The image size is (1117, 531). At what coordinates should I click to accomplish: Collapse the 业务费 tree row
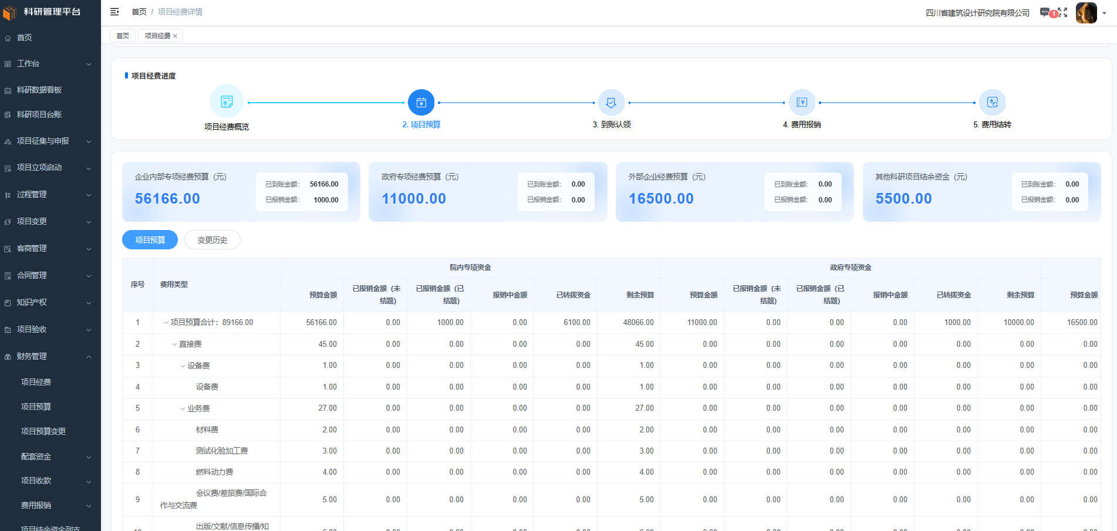(x=183, y=409)
